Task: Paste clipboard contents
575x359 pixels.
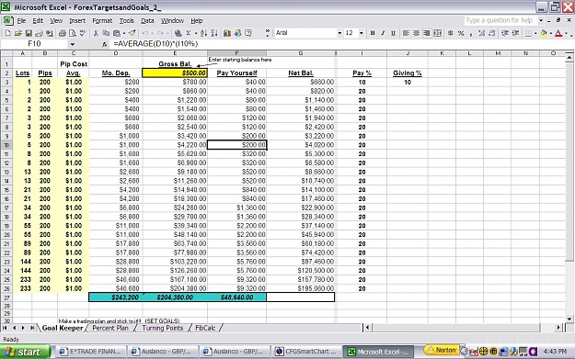Action: pyautogui.click(x=117, y=33)
